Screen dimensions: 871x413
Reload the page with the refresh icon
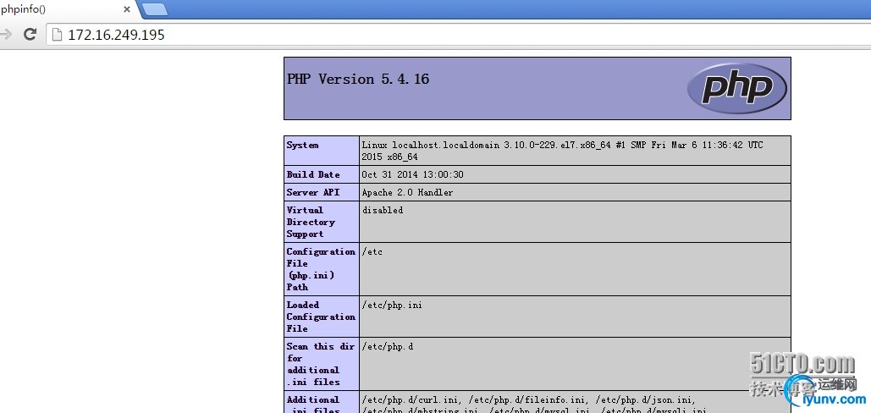pos(30,35)
